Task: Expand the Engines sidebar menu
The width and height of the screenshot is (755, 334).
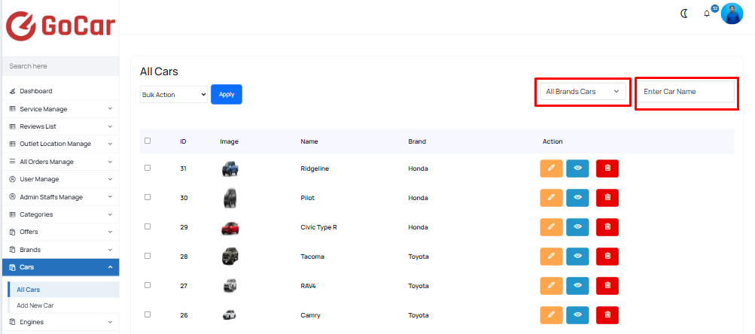Action: tap(61, 322)
